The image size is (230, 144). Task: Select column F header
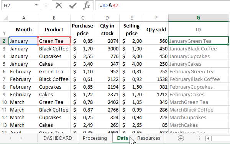click(156, 18)
